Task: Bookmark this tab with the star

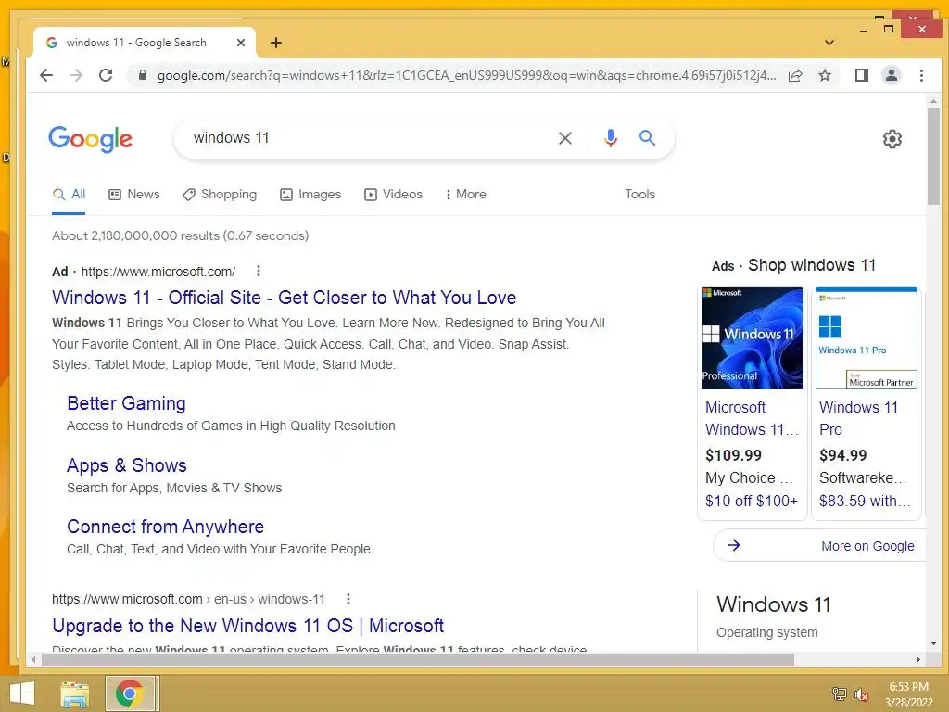Action: pyautogui.click(x=824, y=75)
